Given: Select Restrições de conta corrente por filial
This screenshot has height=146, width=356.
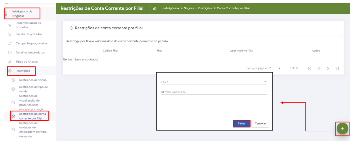Looking at the screenshot, I should coord(32,116).
